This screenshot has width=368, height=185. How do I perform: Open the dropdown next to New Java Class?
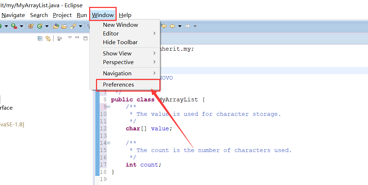click(46, 26)
